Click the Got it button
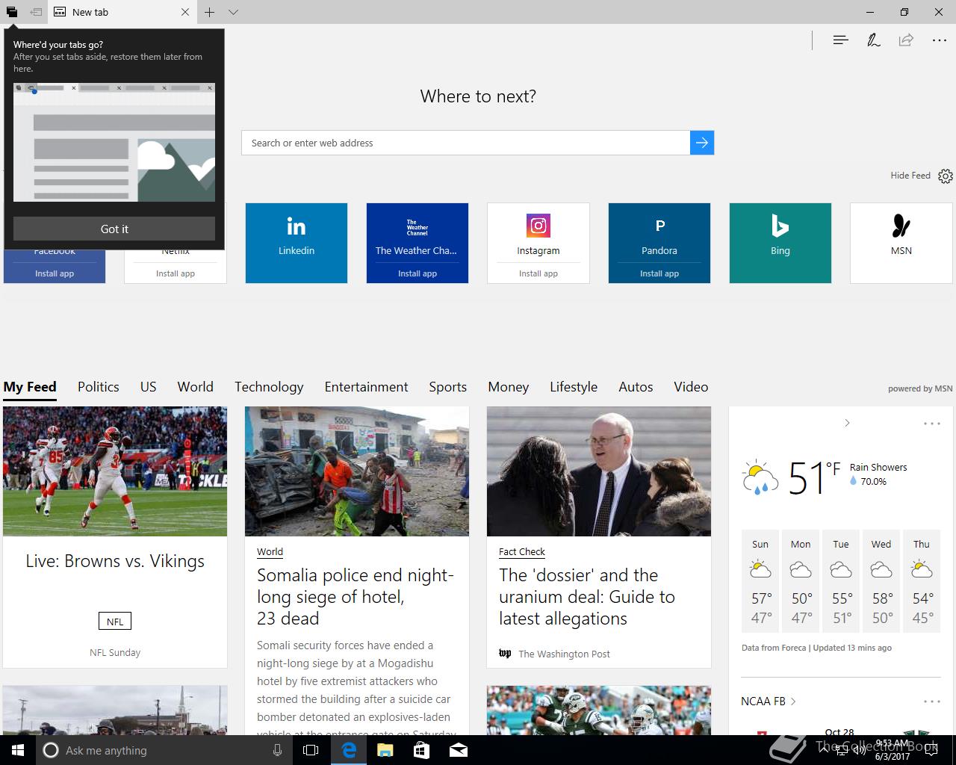The width and height of the screenshot is (956, 765). tap(114, 229)
